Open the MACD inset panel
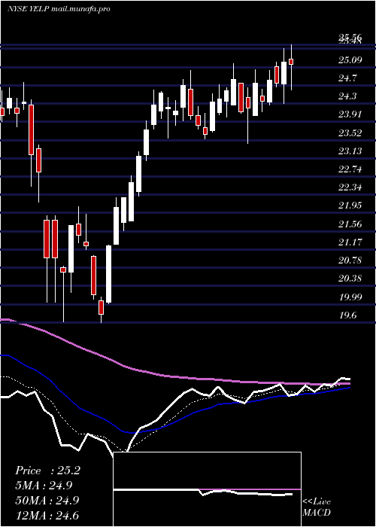The height and width of the screenshot is (527, 376). click(207, 489)
